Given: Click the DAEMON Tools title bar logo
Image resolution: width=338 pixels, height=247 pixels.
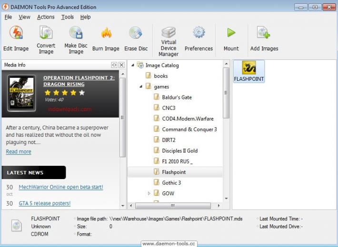Looking at the screenshot, I should [x=5, y=7].
